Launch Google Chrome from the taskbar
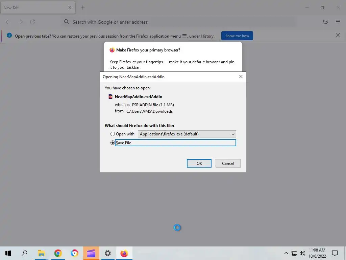The height and width of the screenshot is (260, 346). pos(58,253)
